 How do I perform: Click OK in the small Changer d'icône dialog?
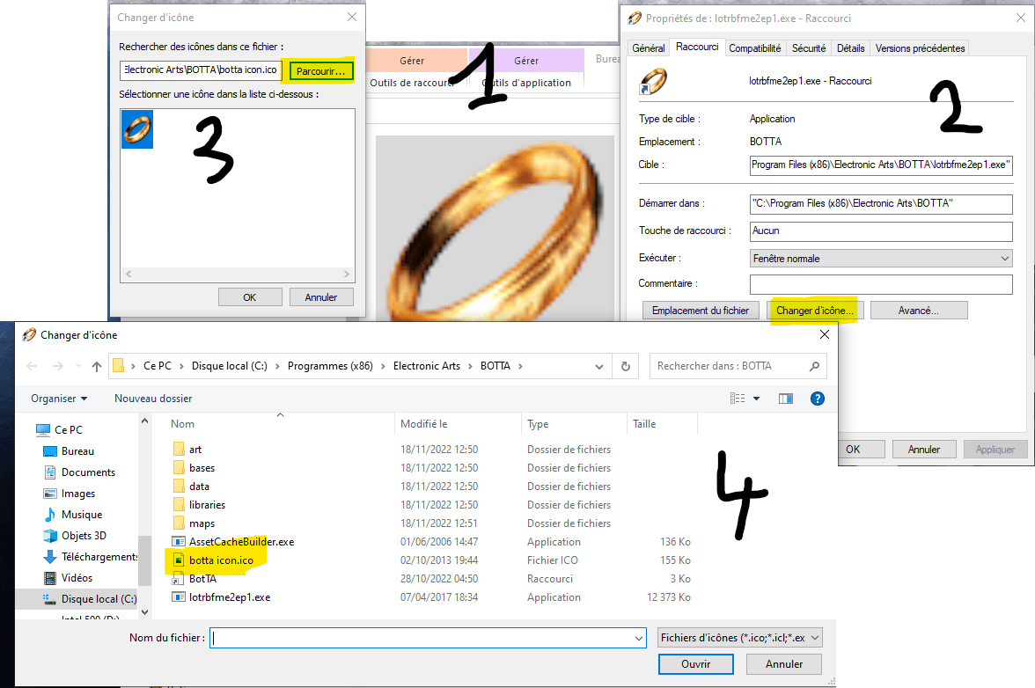250,297
